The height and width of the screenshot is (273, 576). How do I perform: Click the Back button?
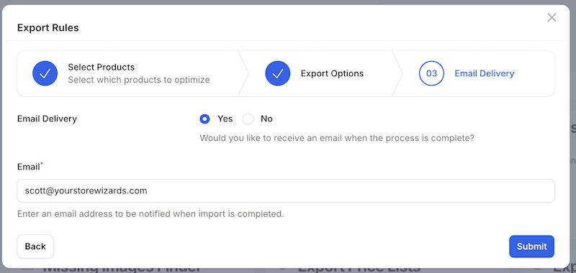[x=35, y=246]
